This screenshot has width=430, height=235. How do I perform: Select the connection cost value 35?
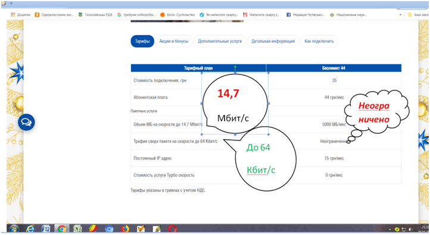[x=334, y=80]
